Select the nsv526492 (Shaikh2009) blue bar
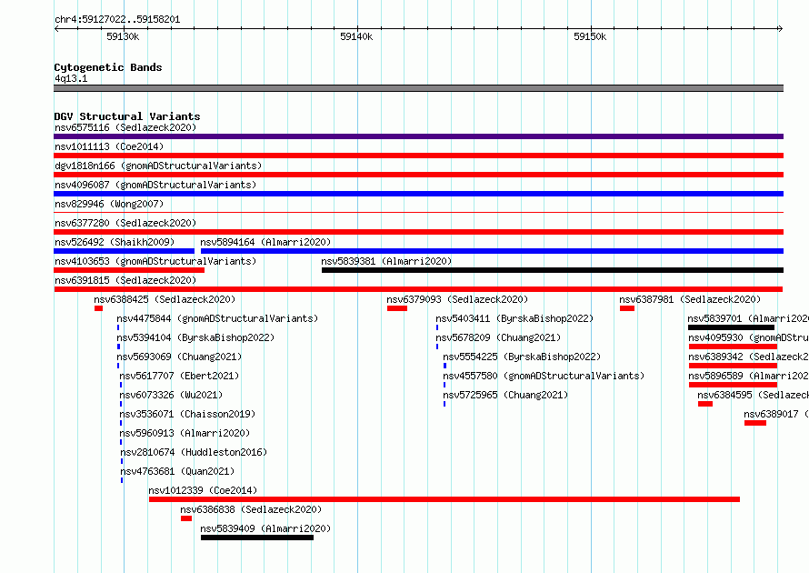The height and width of the screenshot is (573, 809). pos(124,251)
